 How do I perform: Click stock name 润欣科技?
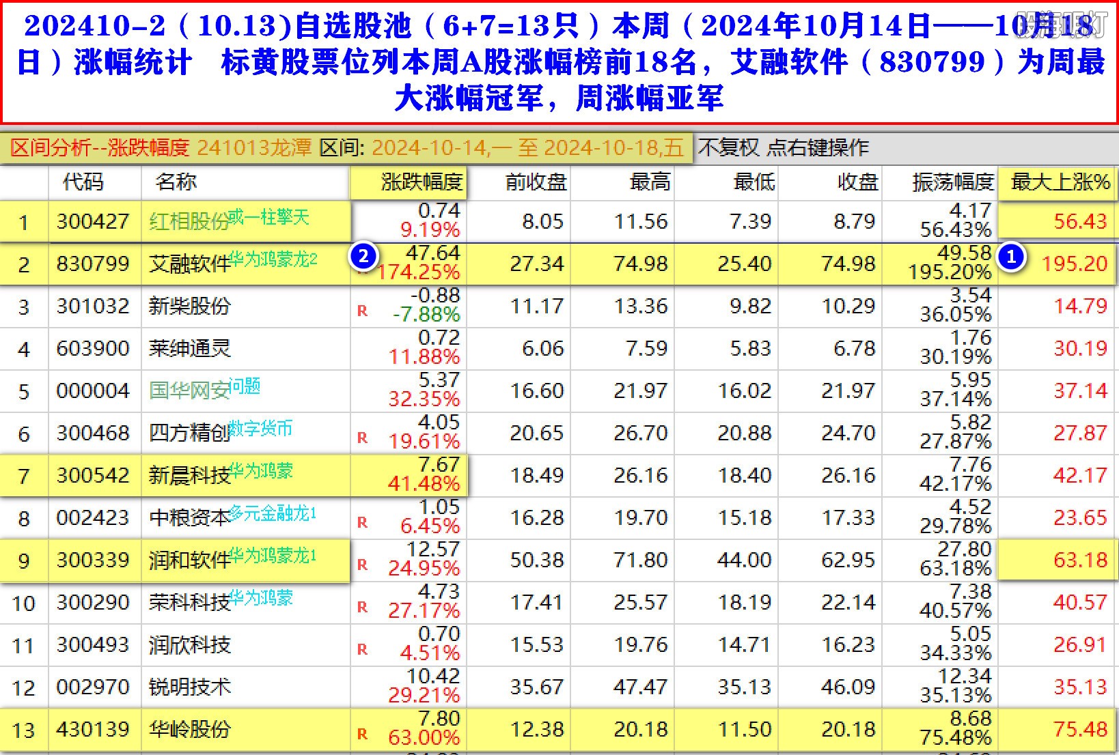(189, 645)
